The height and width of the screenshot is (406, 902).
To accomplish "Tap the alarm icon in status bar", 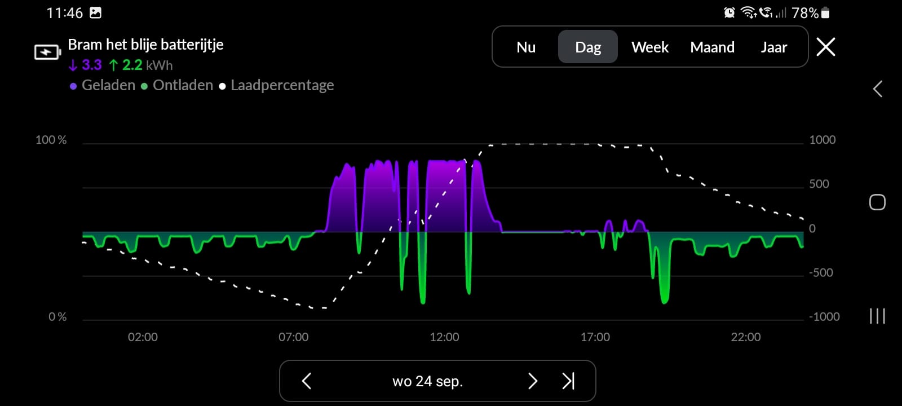I will tap(729, 12).
